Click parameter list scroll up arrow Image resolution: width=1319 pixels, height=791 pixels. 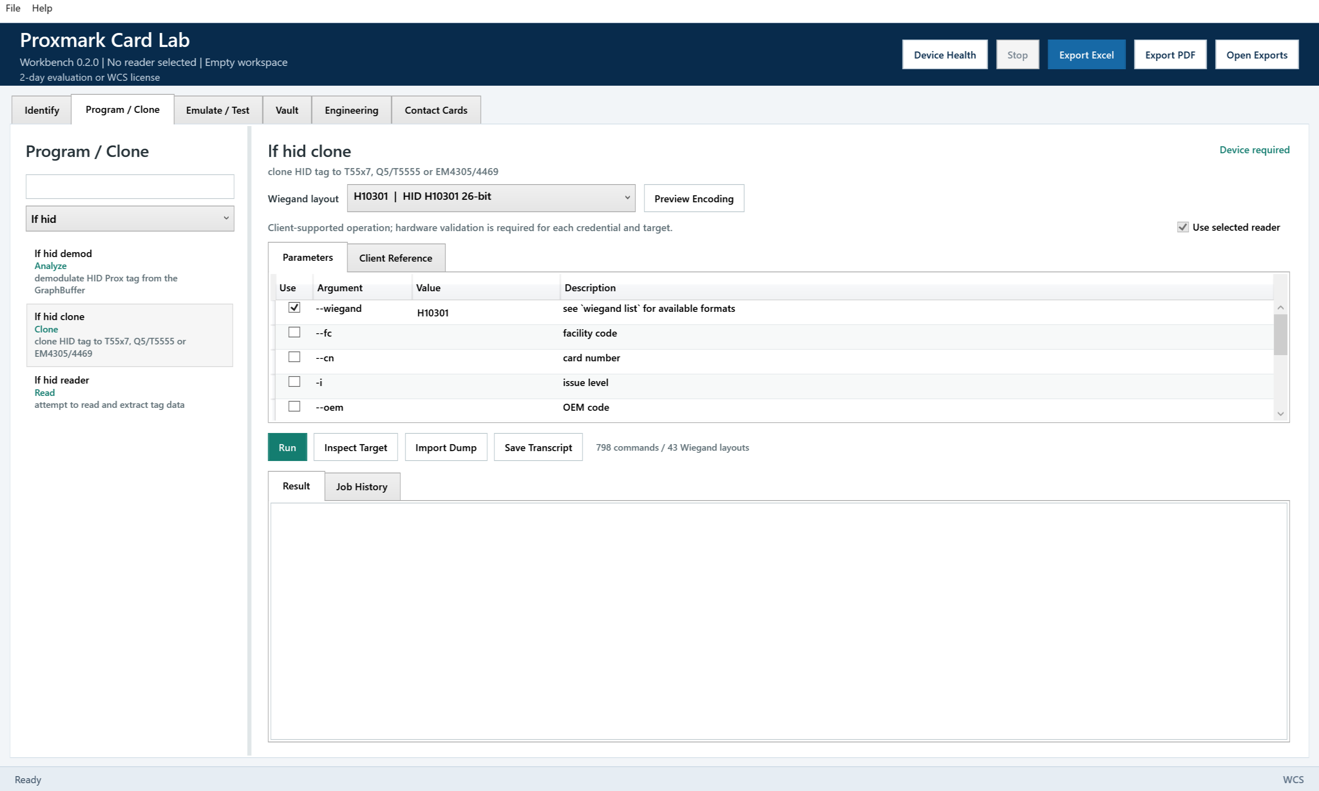coord(1280,308)
